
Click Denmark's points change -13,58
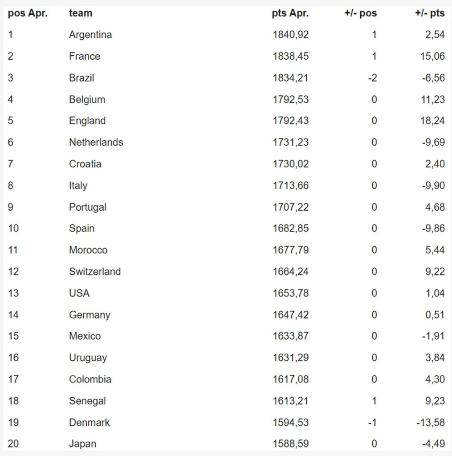tap(430, 422)
